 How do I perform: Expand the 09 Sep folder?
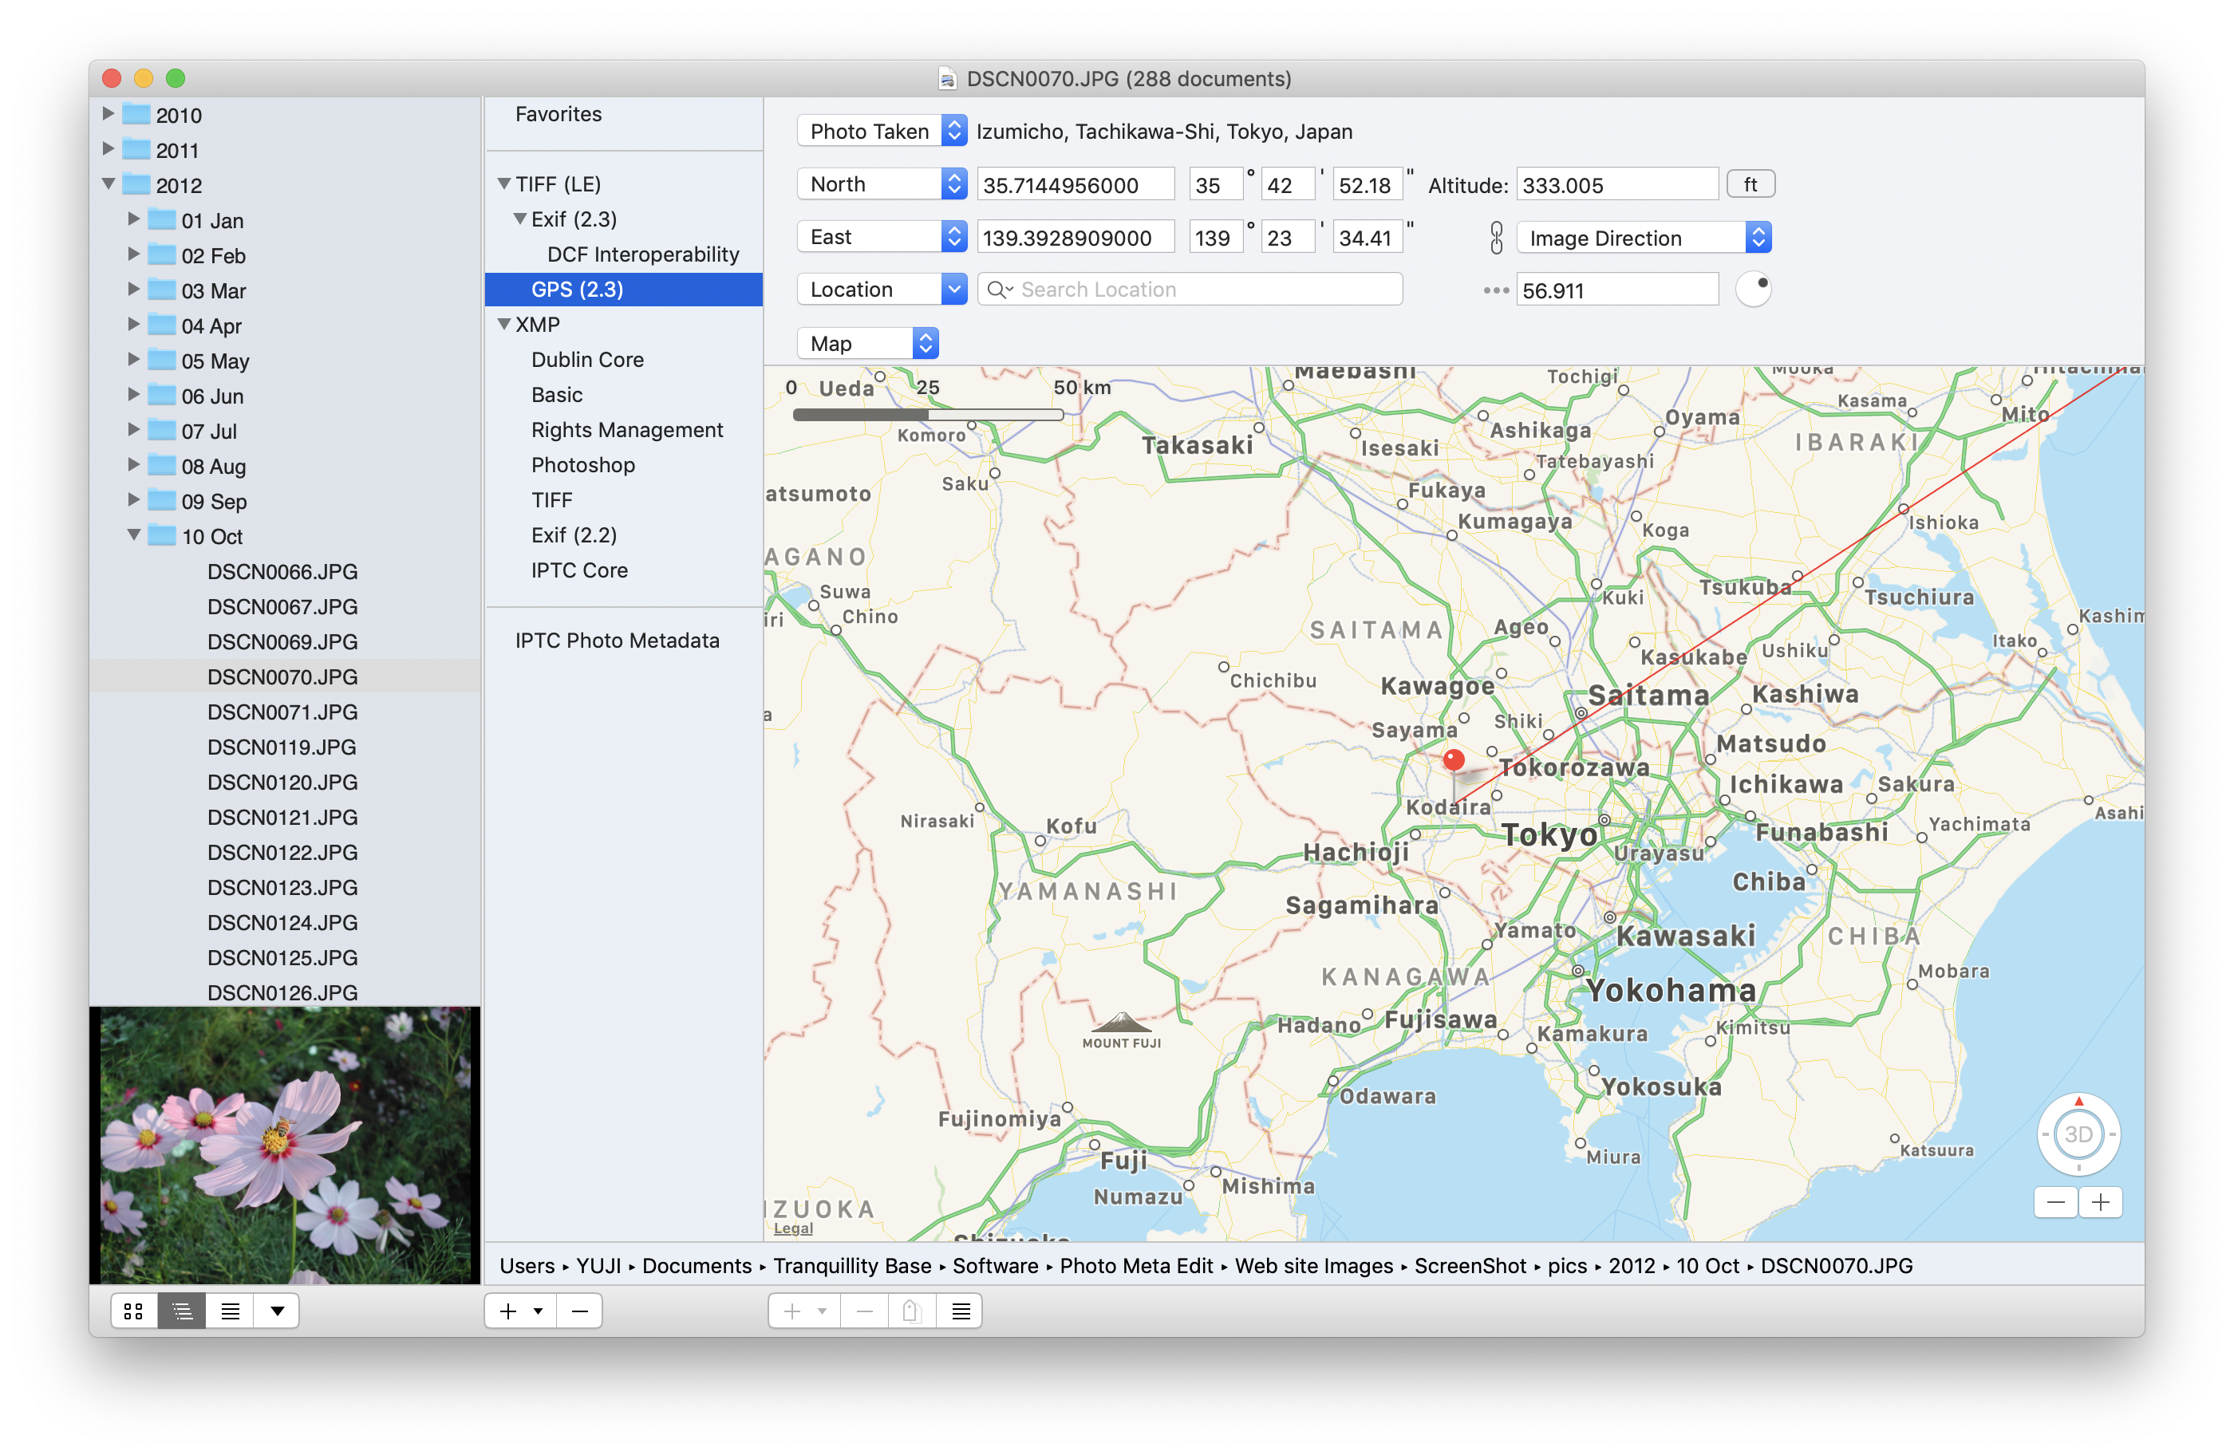click(133, 499)
